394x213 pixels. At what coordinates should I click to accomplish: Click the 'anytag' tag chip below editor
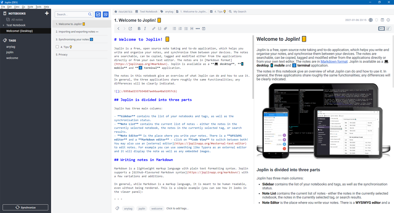128,208
